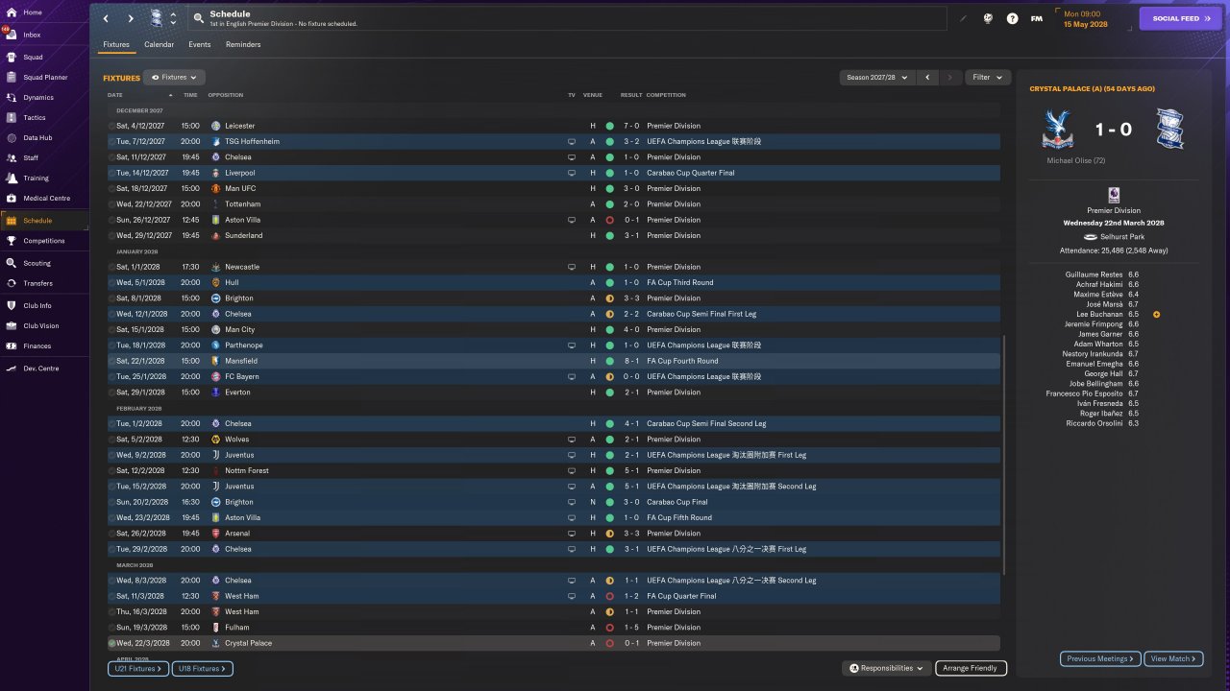Tick the selection circle on Mansfield 22/1/2028 row
This screenshot has width=1230, height=691.
tap(111, 361)
